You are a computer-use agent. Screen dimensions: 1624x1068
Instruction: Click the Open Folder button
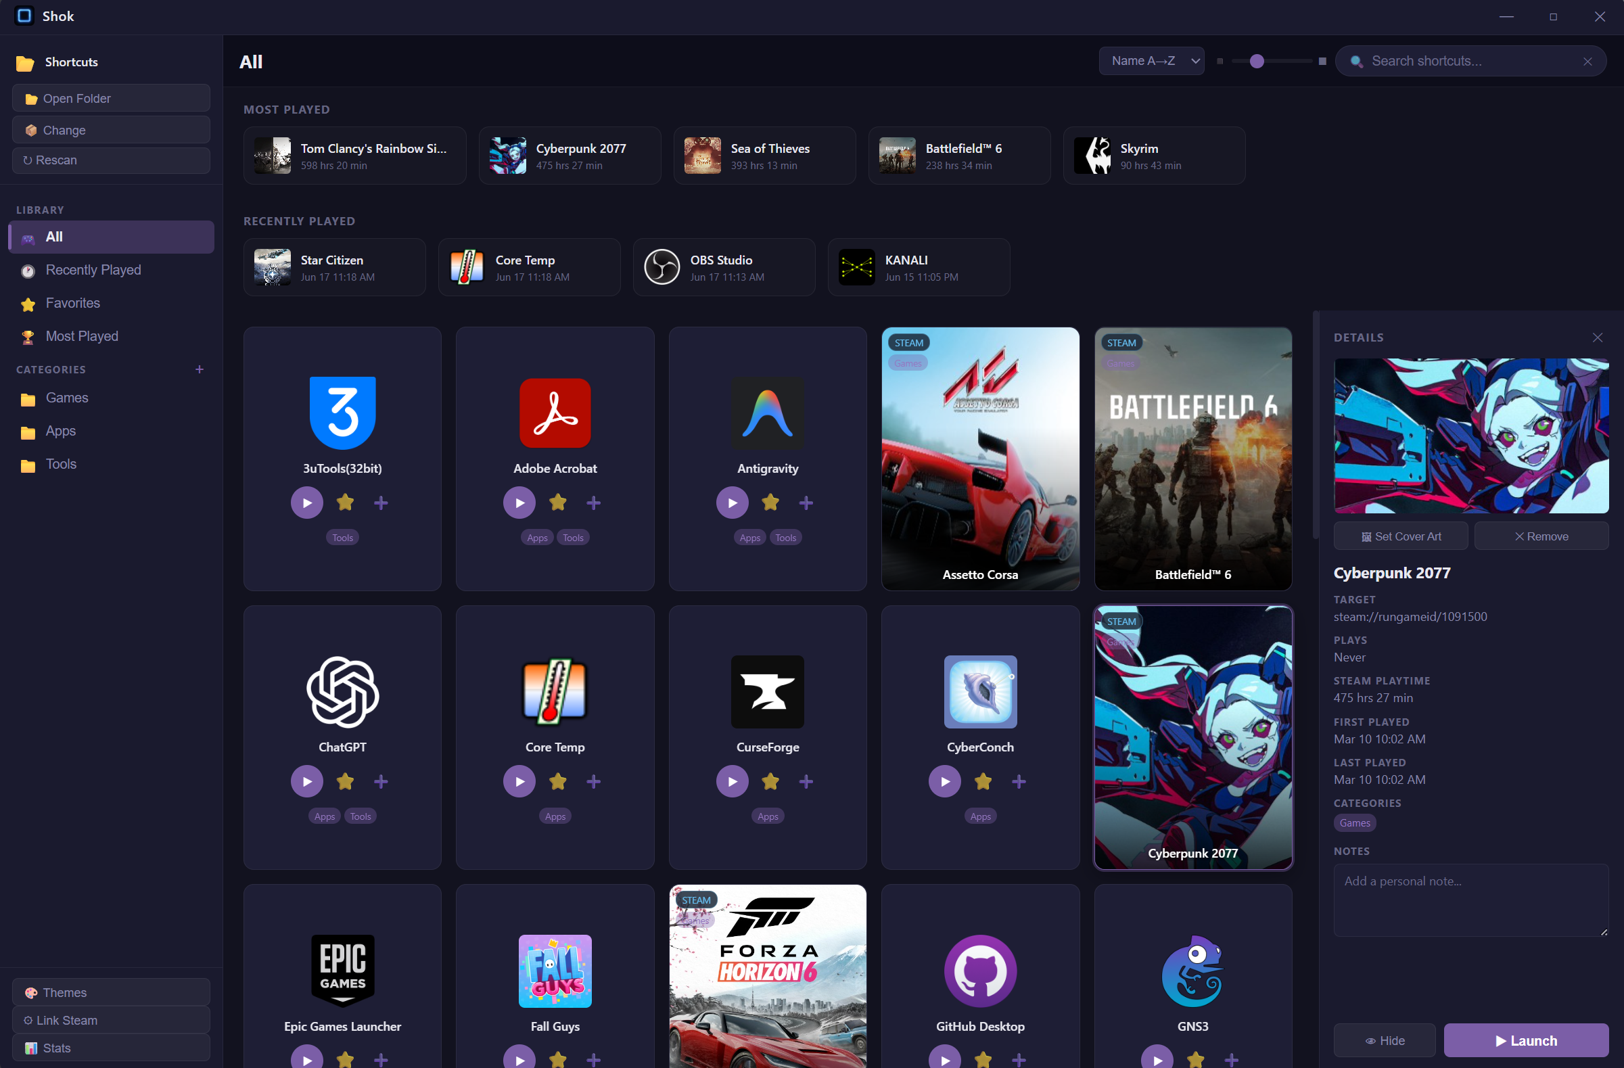(x=111, y=98)
